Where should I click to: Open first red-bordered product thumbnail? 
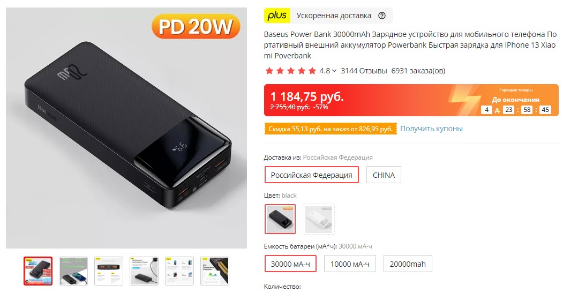pos(38,271)
